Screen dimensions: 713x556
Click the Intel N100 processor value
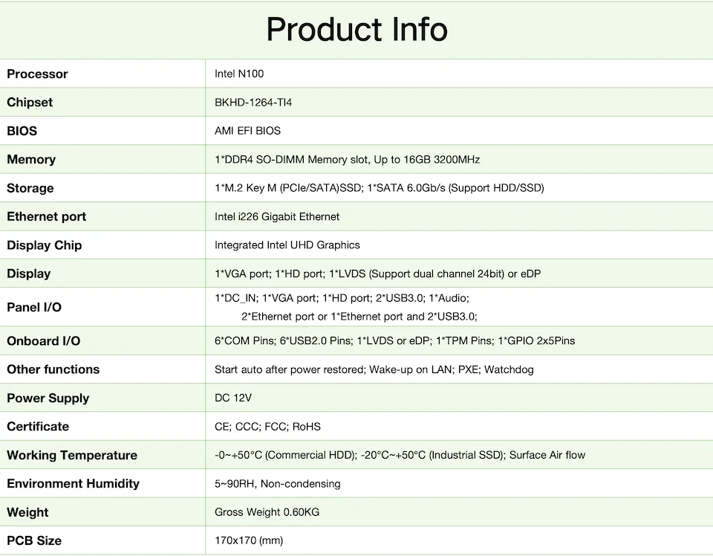pyautogui.click(x=239, y=74)
